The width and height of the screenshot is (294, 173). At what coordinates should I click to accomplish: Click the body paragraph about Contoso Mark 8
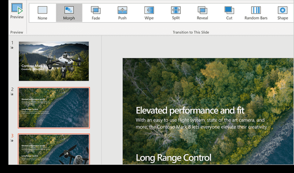tap(201, 123)
